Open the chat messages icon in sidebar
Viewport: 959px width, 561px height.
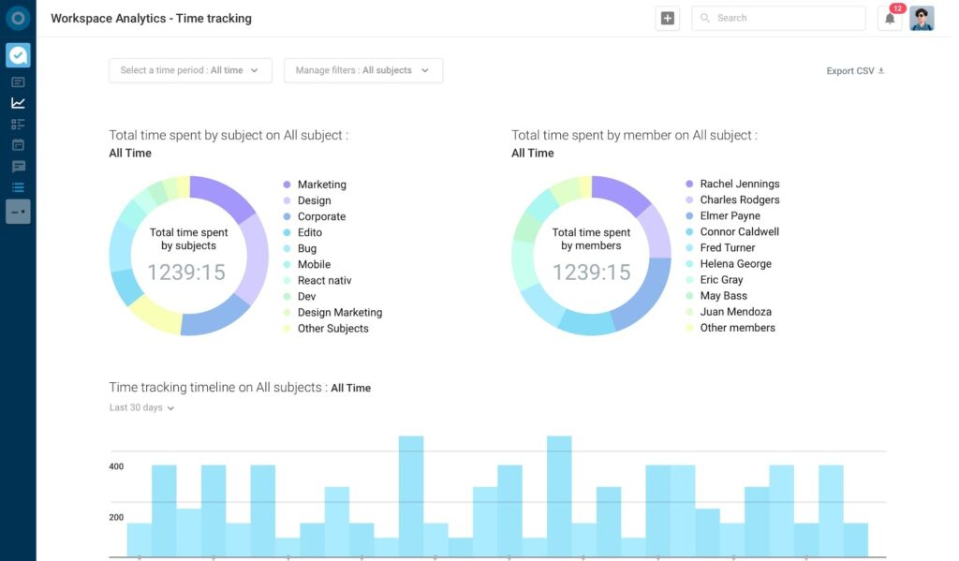coord(18,167)
